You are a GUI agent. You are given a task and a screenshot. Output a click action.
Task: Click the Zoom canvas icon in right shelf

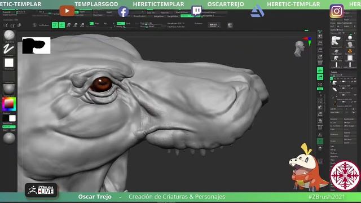coord(320,50)
